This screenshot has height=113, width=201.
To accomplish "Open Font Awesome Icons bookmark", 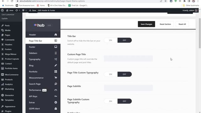I will 25,5.
